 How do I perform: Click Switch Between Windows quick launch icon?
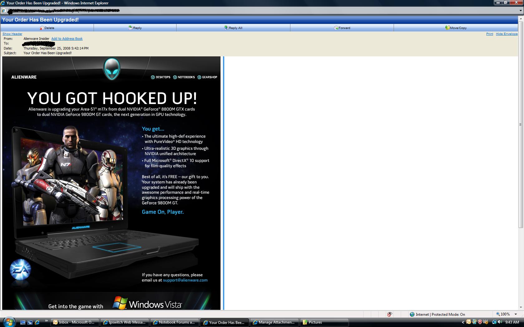(30, 322)
